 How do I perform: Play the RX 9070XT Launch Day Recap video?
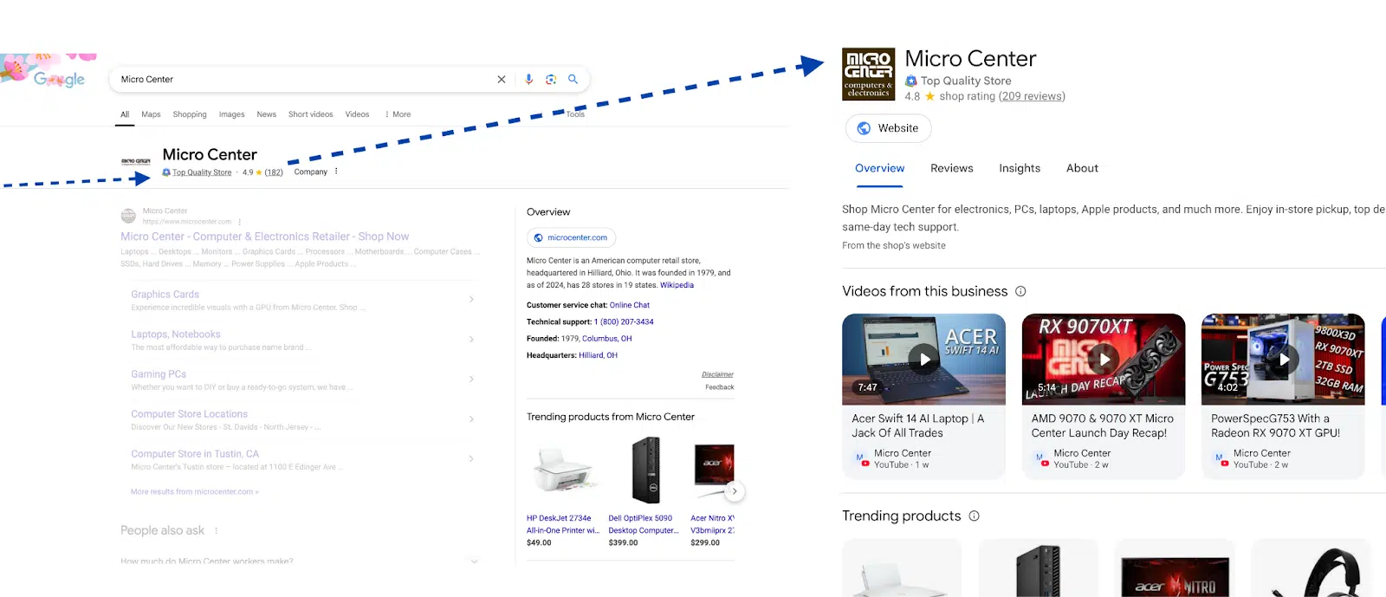point(1104,359)
